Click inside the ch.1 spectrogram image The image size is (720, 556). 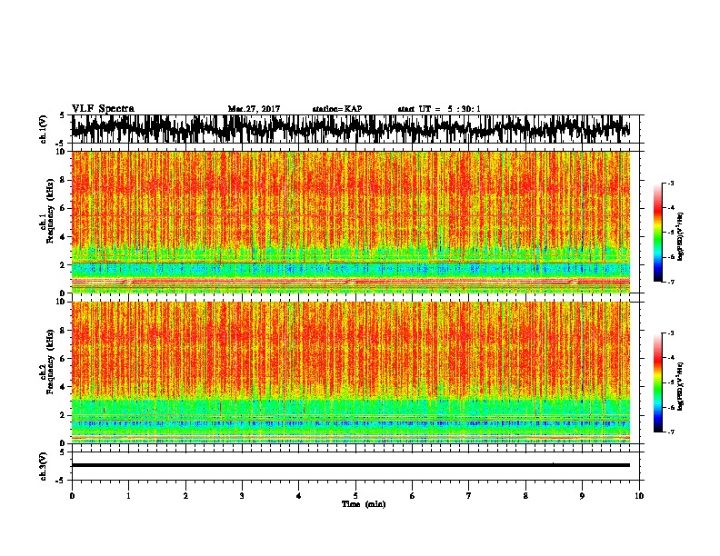351,222
